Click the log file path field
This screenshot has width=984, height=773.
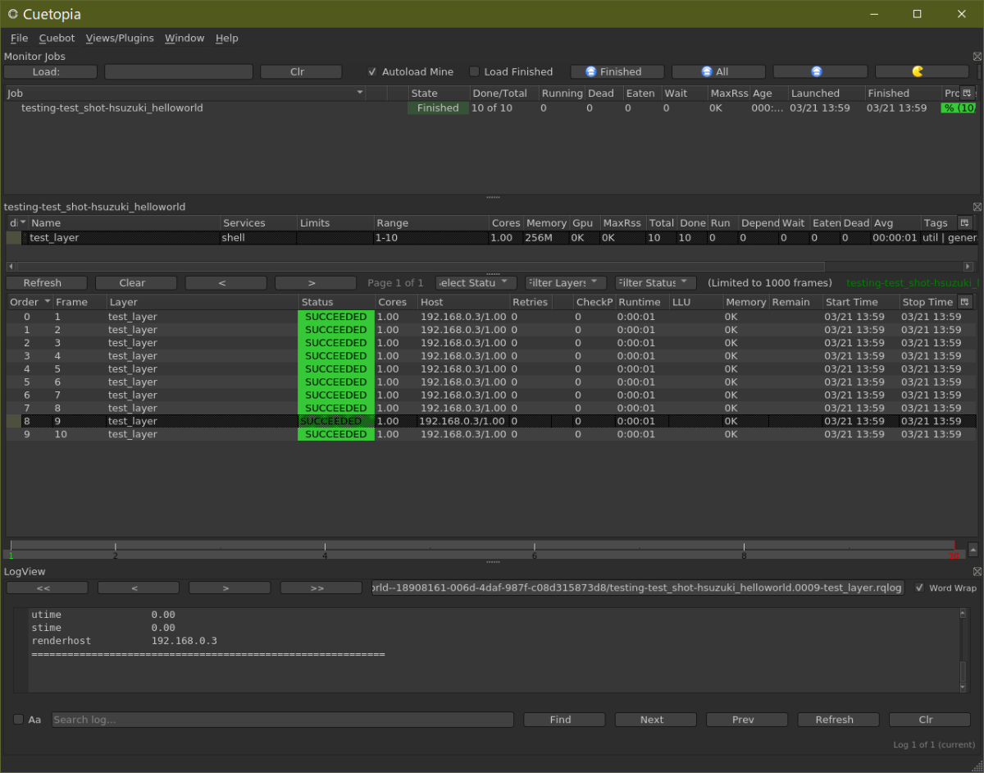(x=638, y=588)
